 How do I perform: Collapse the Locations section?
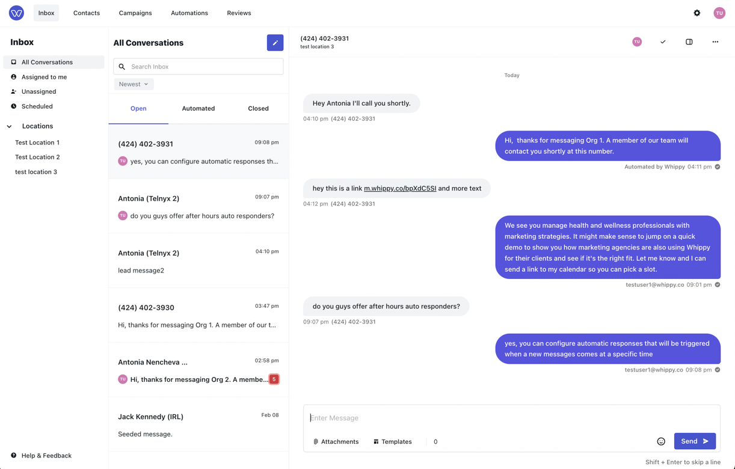8,126
